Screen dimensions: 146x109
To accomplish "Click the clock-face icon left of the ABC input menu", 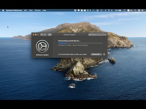I will tap(124, 10).
